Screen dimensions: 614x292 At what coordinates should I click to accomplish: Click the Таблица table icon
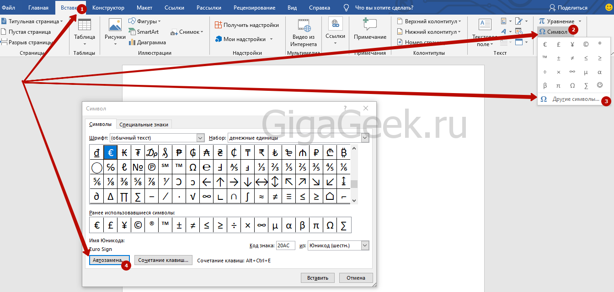click(85, 26)
